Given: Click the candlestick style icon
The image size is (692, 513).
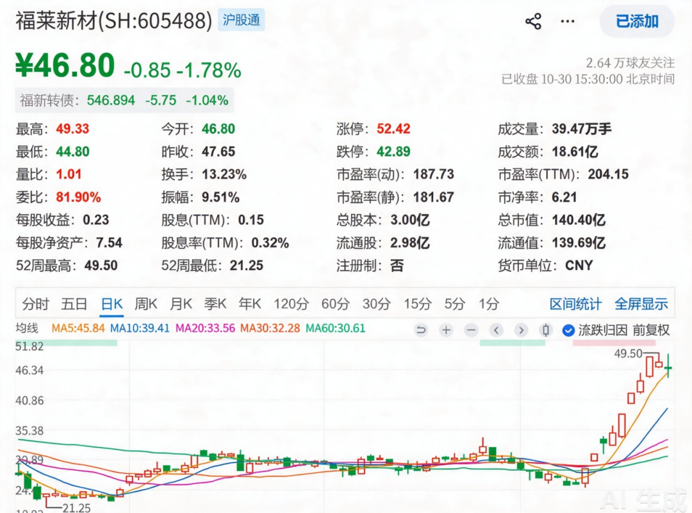Looking at the screenshot, I should pyautogui.click(x=546, y=330).
